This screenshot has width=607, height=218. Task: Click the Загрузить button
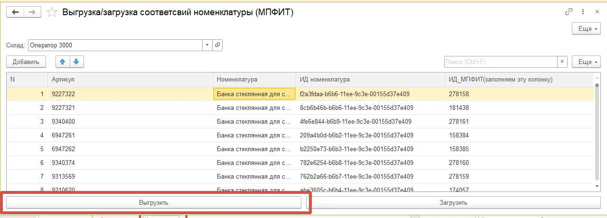click(453, 202)
